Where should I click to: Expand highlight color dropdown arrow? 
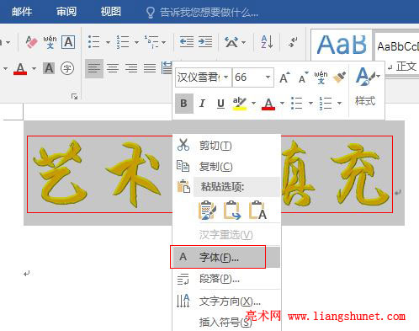click(x=253, y=104)
